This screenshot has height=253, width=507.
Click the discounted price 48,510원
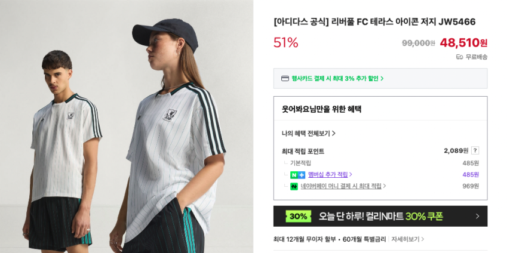[x=463, y=42]
